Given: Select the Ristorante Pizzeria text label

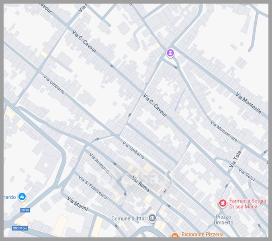Looking at the screenshot, I should coord(202,235).
